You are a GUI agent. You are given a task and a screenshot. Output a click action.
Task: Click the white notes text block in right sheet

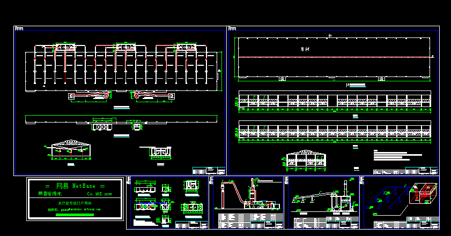(x=397, y=156)
